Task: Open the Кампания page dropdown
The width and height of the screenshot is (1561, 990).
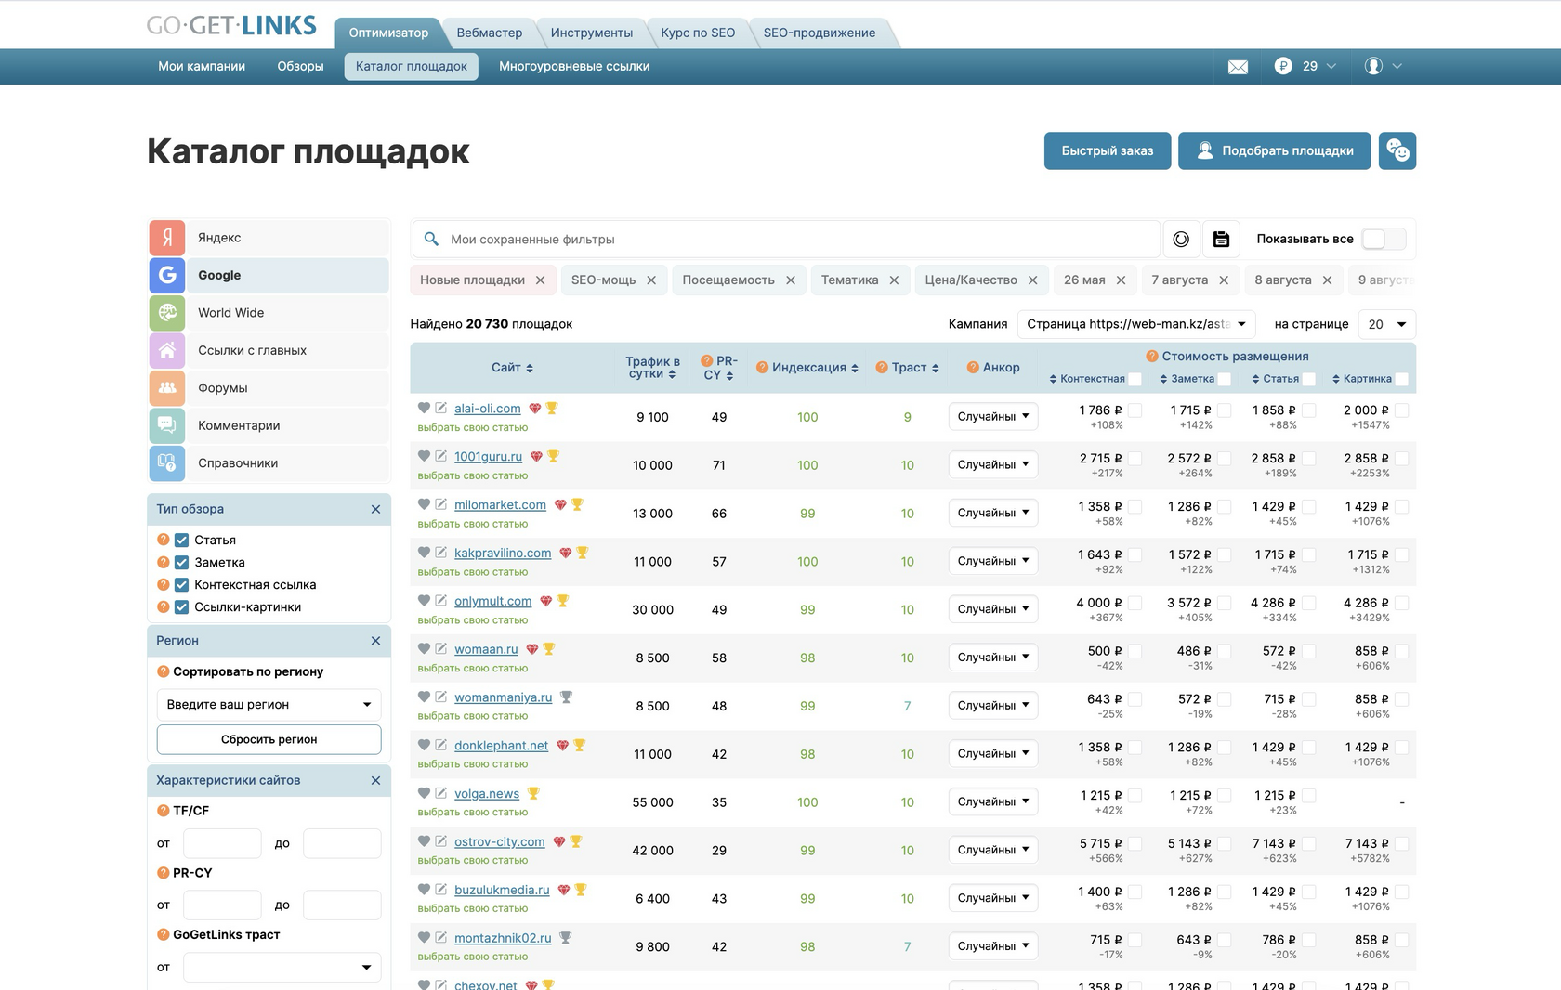Action: point(1136,324)
